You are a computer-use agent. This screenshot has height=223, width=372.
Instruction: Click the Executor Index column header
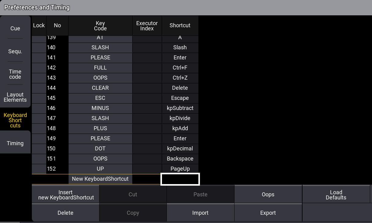coord(147,26)
